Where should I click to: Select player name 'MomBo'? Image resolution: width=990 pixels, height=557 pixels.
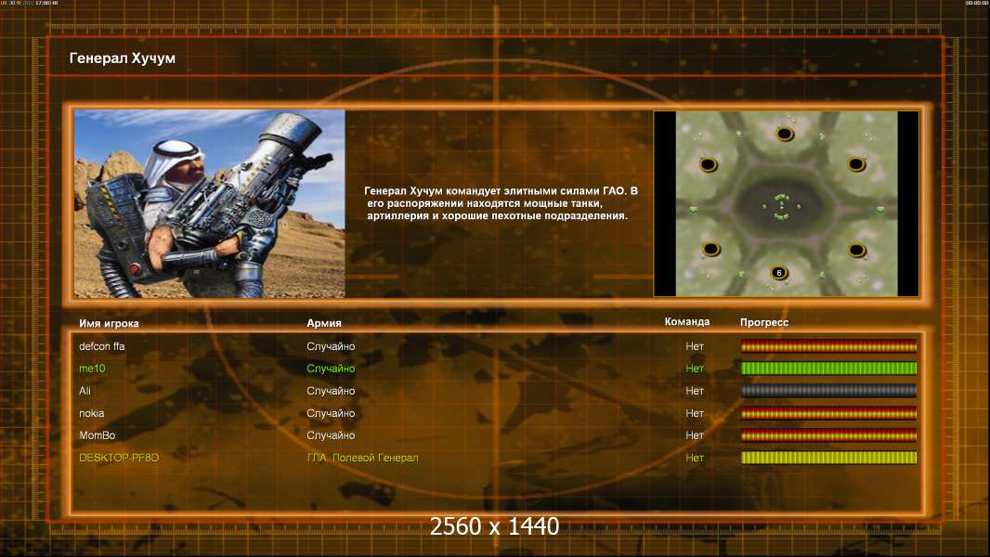click(x=98, y=435)
